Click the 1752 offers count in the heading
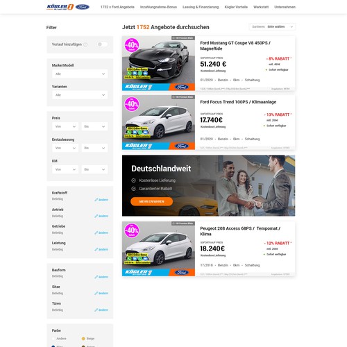This screenshot has width=347, height=347. click(143, 27)
